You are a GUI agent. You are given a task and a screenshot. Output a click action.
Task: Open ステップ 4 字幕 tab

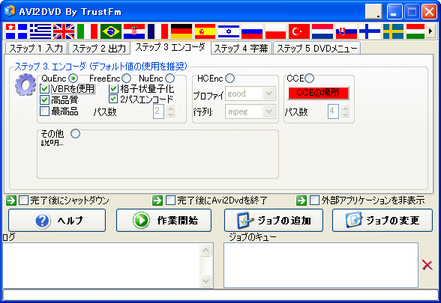pyautogui.click(x=241, y=48)
